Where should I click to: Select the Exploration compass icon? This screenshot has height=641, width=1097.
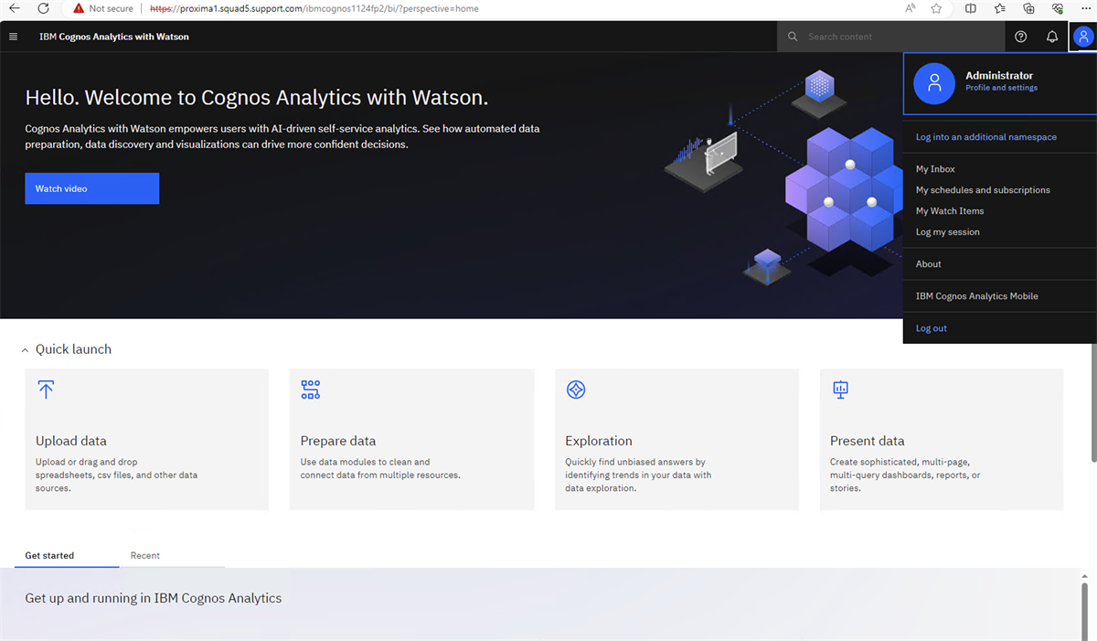tap(575, 390)
